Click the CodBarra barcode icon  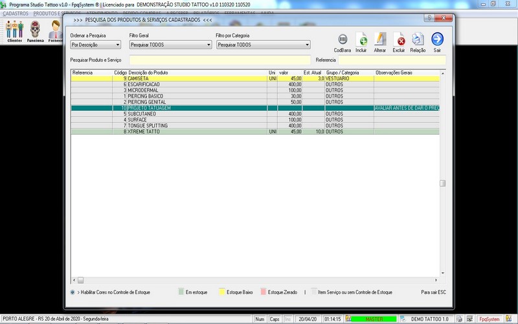point(343,40)
